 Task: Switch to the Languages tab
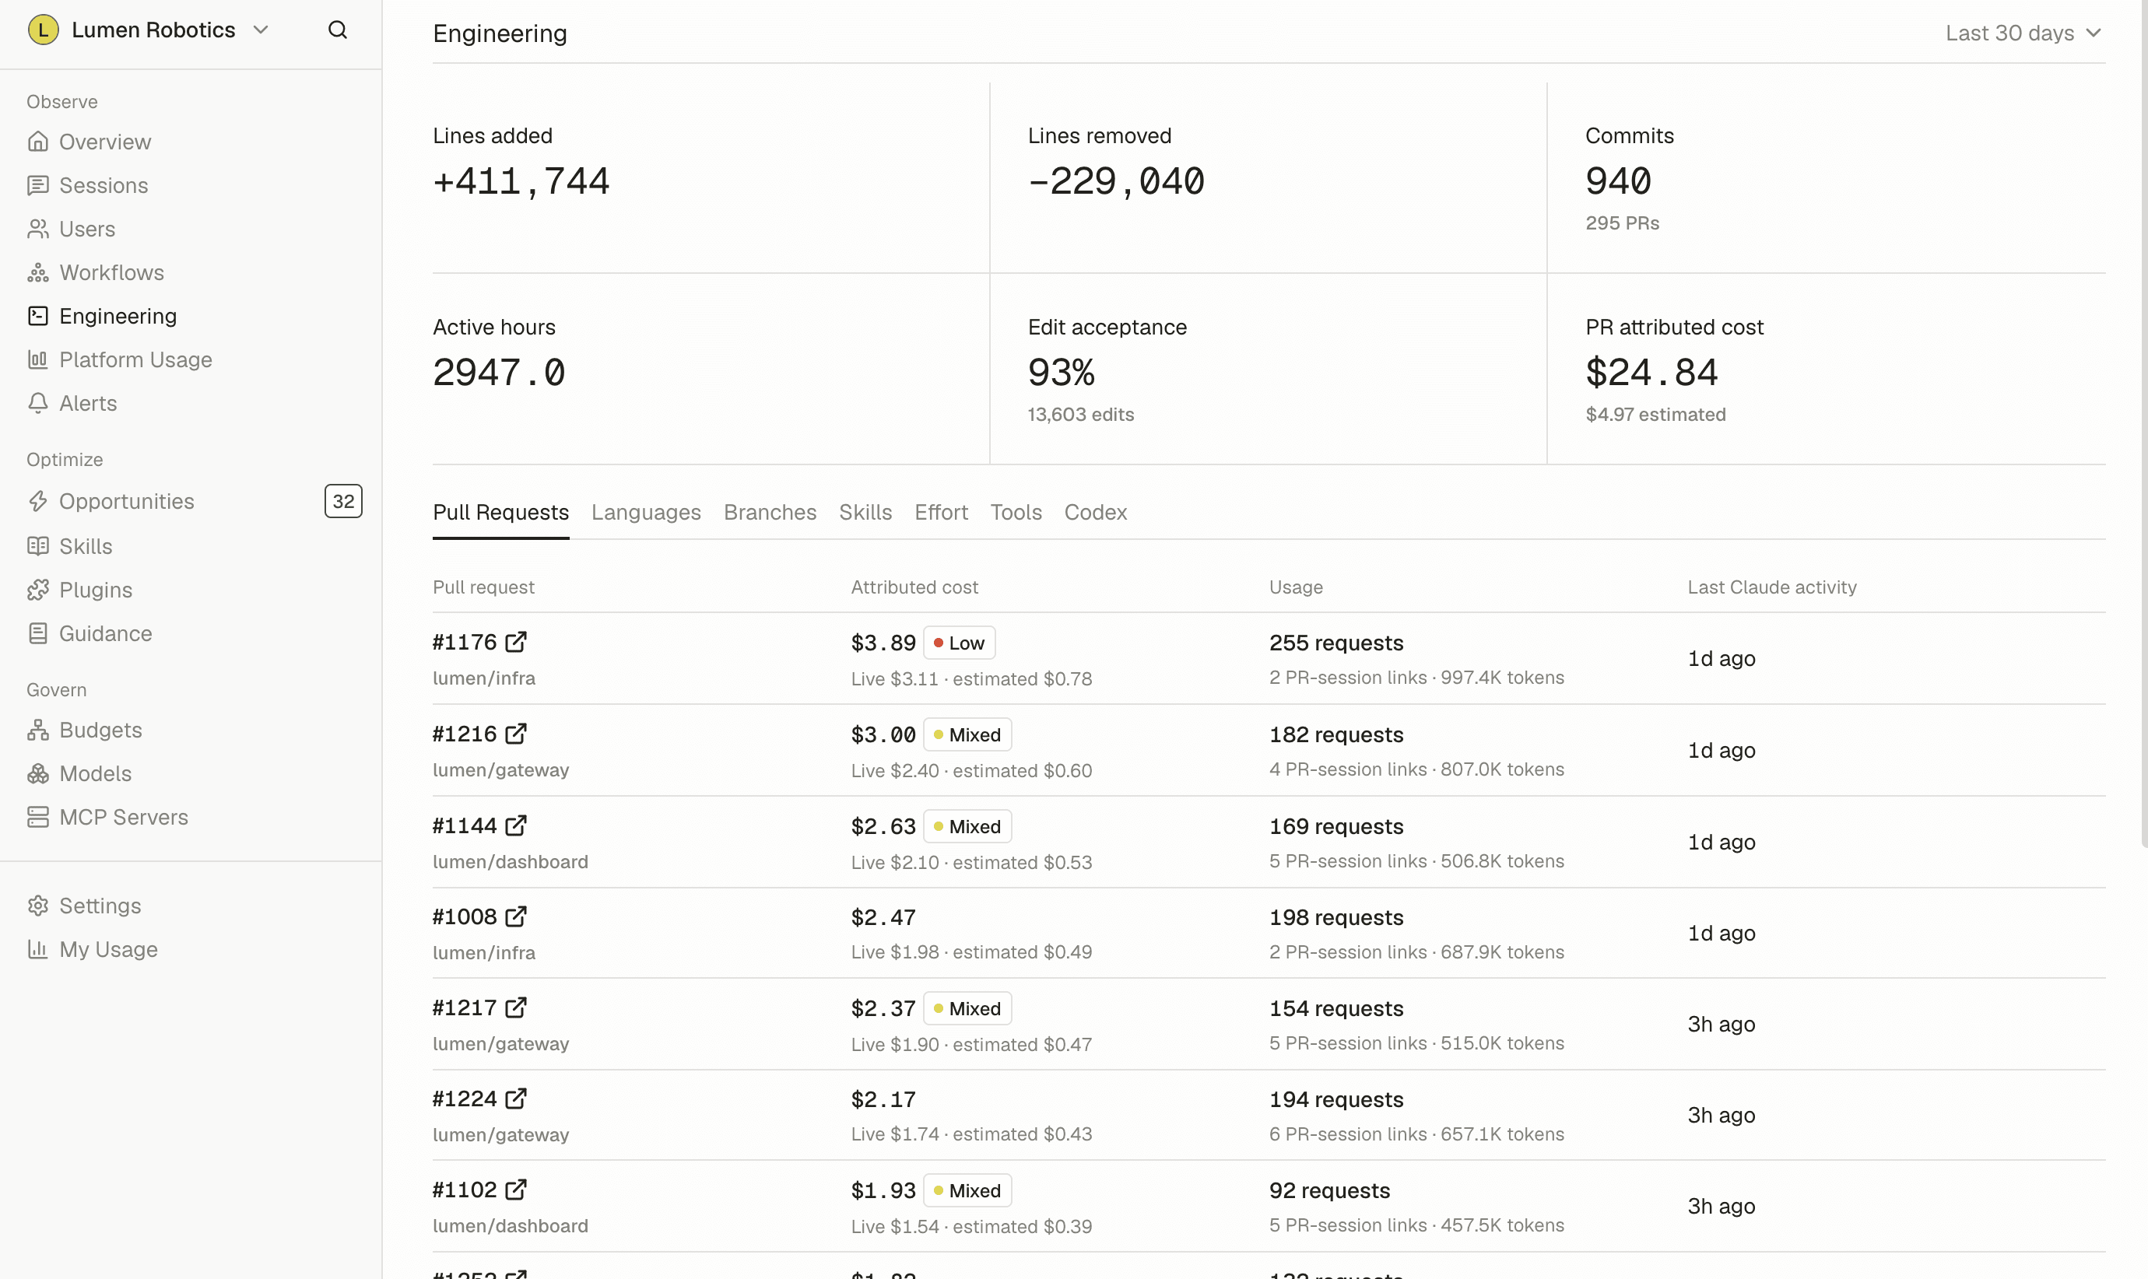coord(647,512)
